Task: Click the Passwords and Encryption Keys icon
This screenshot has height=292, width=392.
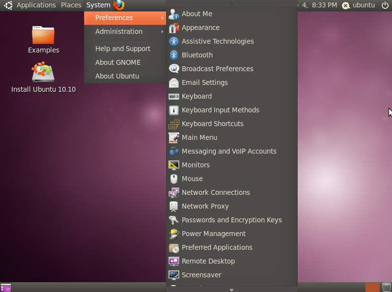Action: point(174,220)
